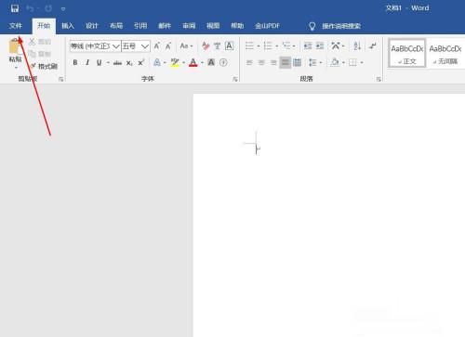Switch to the 开始 (Home) tab
This screenshot has width=465, height=337.
(44, 26)
